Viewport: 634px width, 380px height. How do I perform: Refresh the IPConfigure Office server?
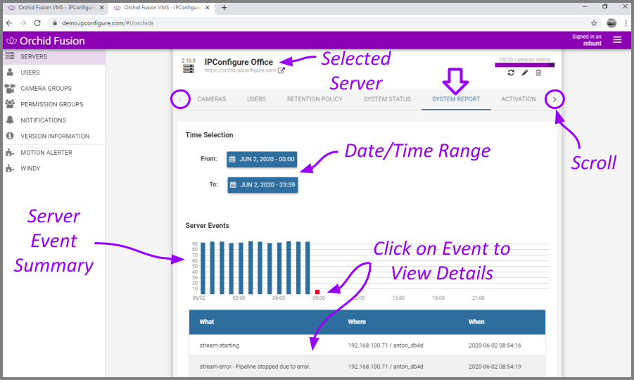click(511, 72)
